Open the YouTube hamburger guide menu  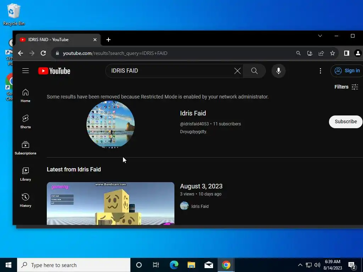coord(26,71)
